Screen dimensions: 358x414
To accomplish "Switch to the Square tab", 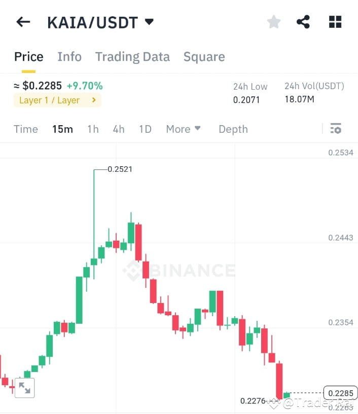I will pyautogui.click(x=204, y=56).
